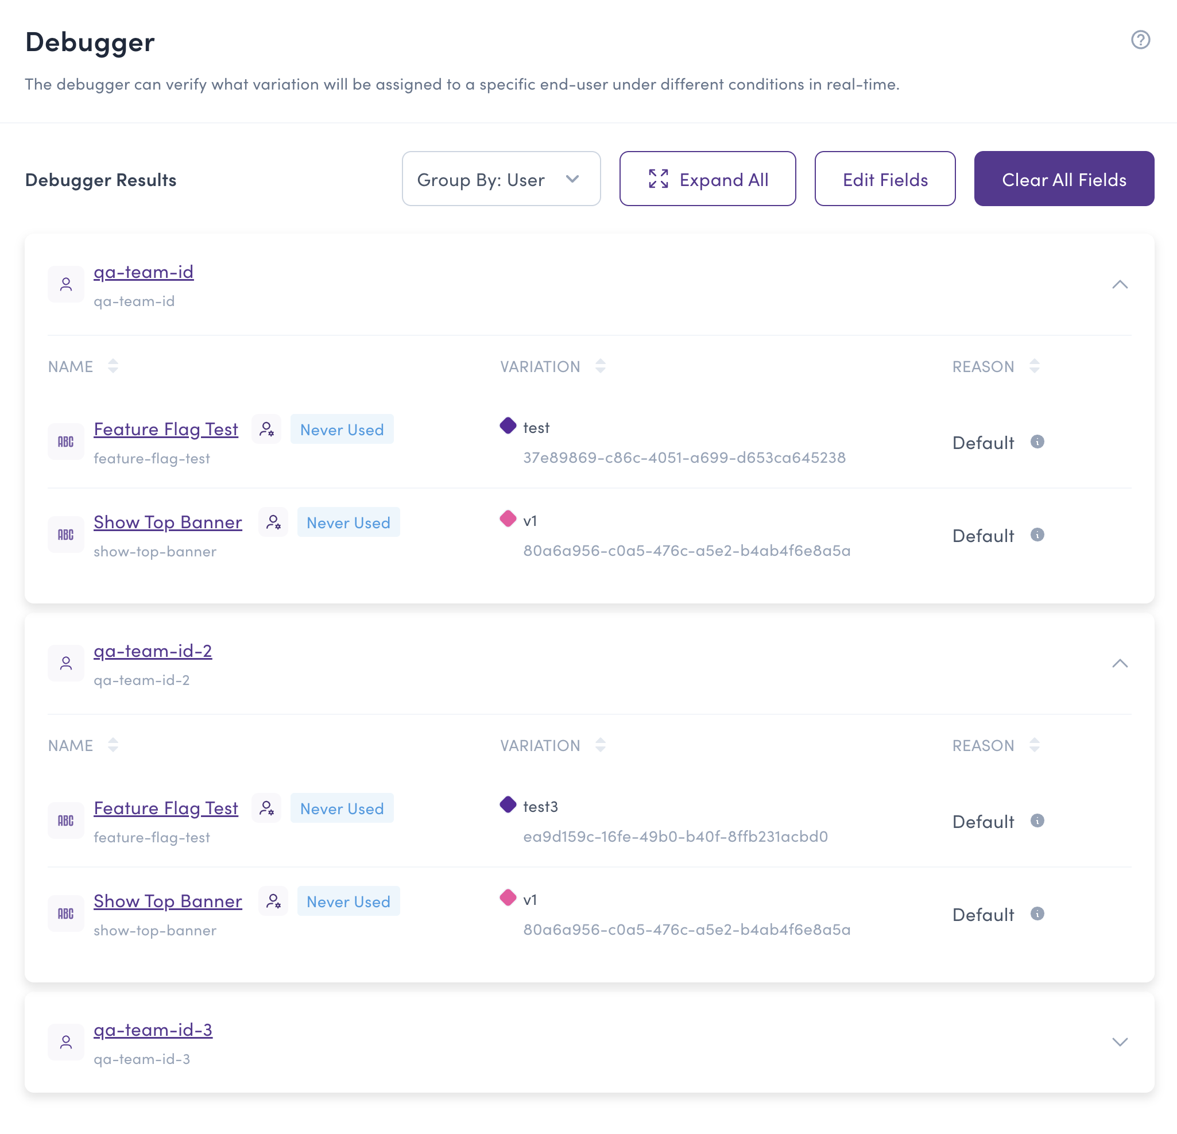Click the ABC flag icon for Feature Flag Test
Image resolution: width=1177 pixels, height=1134 pixels.
coord(65,442)
